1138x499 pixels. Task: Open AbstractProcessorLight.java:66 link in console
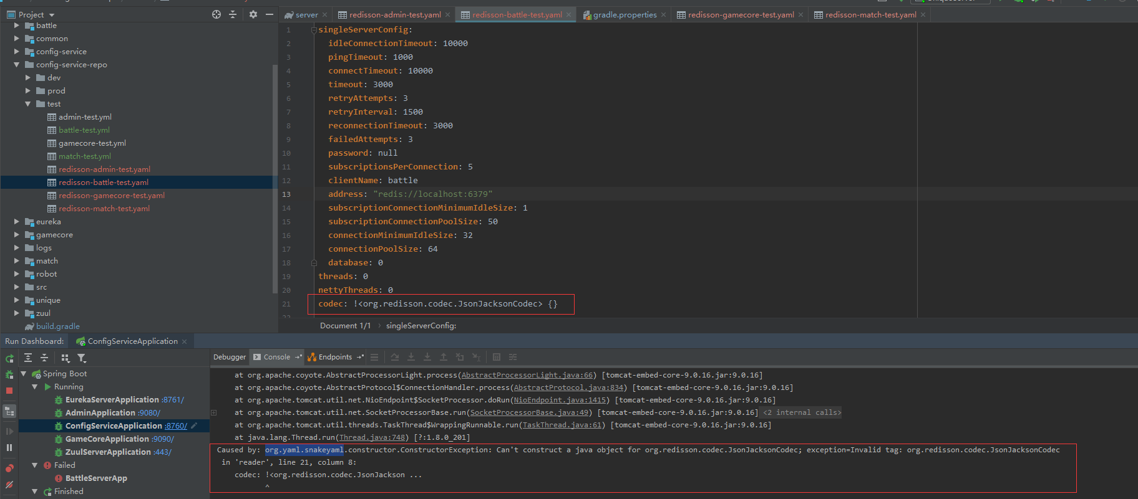[x=527, y=375]
